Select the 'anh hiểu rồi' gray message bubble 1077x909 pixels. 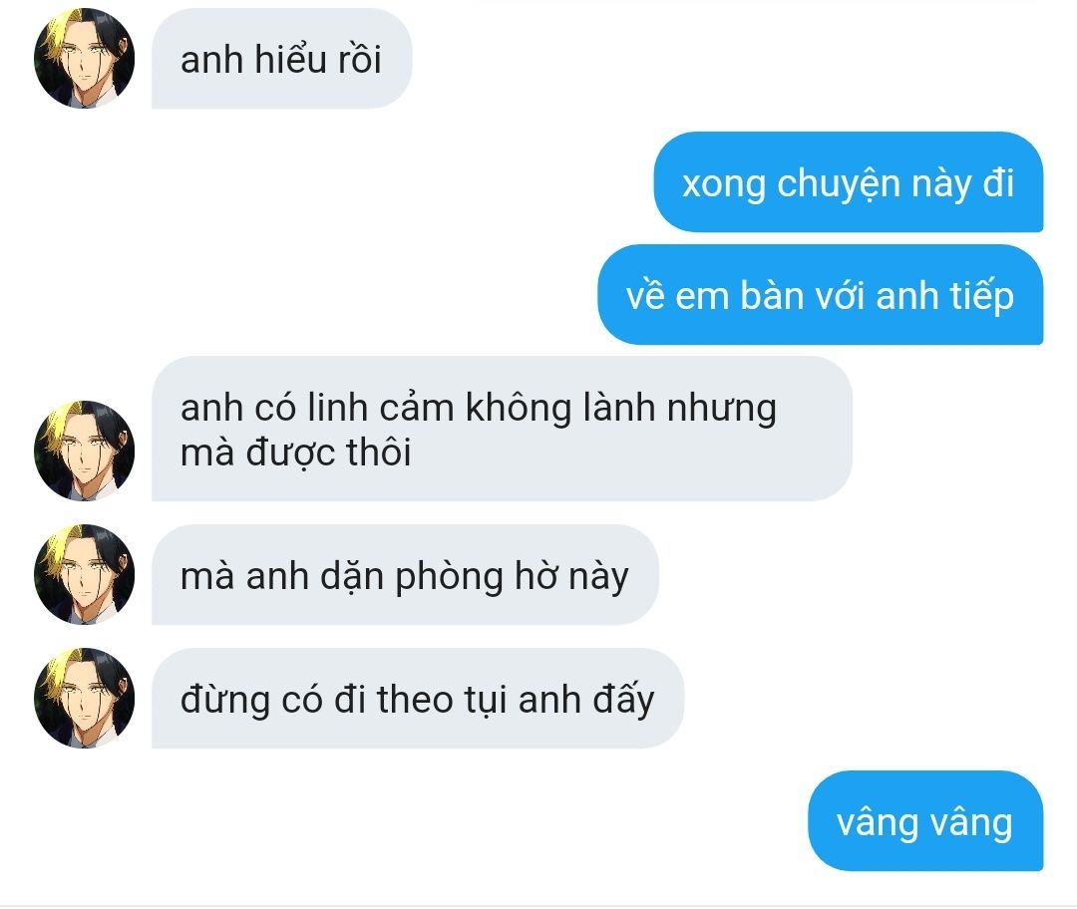[x=281, y=59]
